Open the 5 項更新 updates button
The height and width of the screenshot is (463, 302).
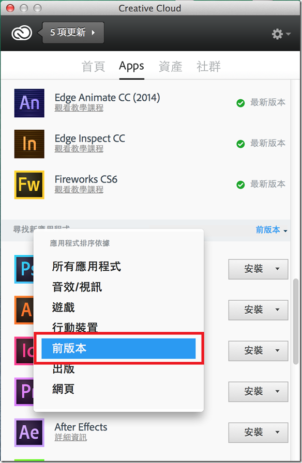pos(73,33)
